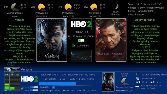Image resolution: width=167 pixels, height=94 pixels.
Task: Click the sunset icon next to 18:19
Action: coord(152,82)
